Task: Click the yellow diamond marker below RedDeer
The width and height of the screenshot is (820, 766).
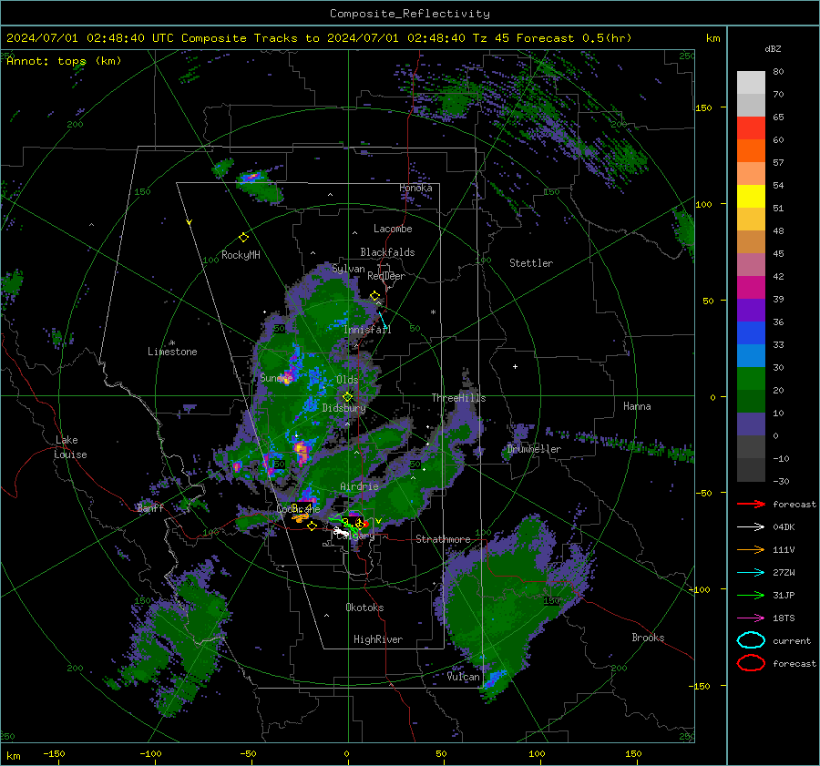Action: [x=374, y=296]
